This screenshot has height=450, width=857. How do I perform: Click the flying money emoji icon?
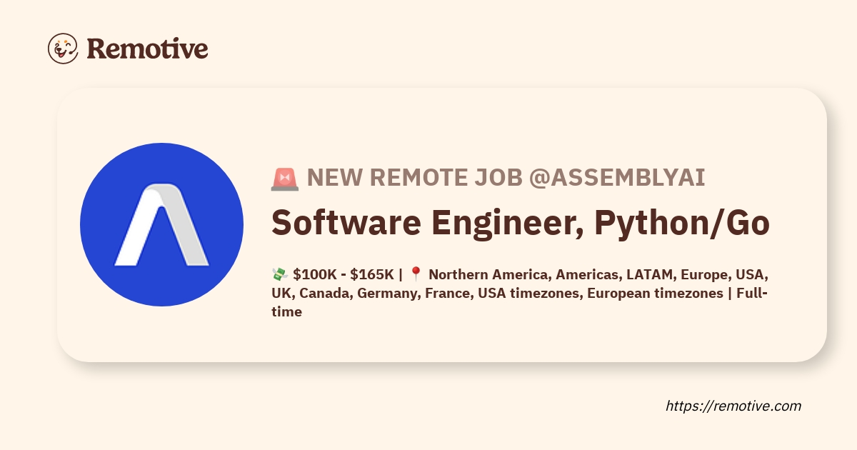pyautogui.click(x=279, y=275)
